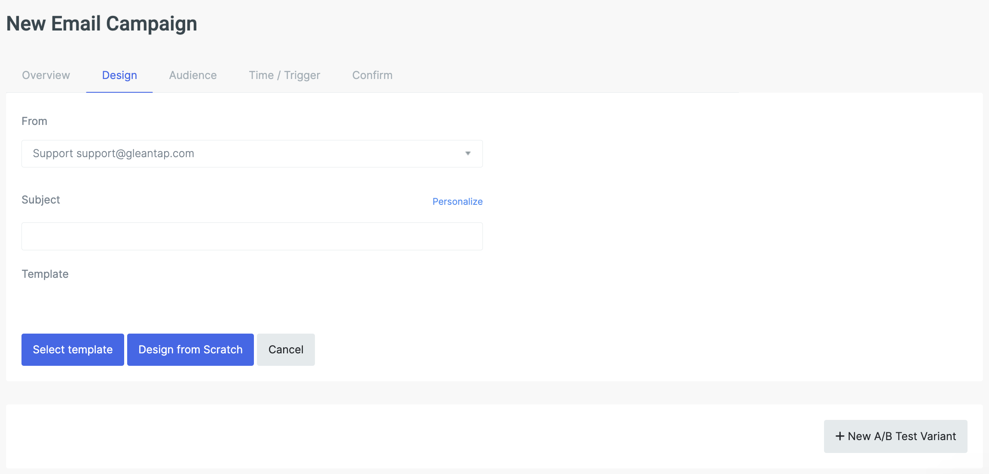The image size is (989, 474).
Task: Go to the Audience tab
Action: [x=193, y=75]
